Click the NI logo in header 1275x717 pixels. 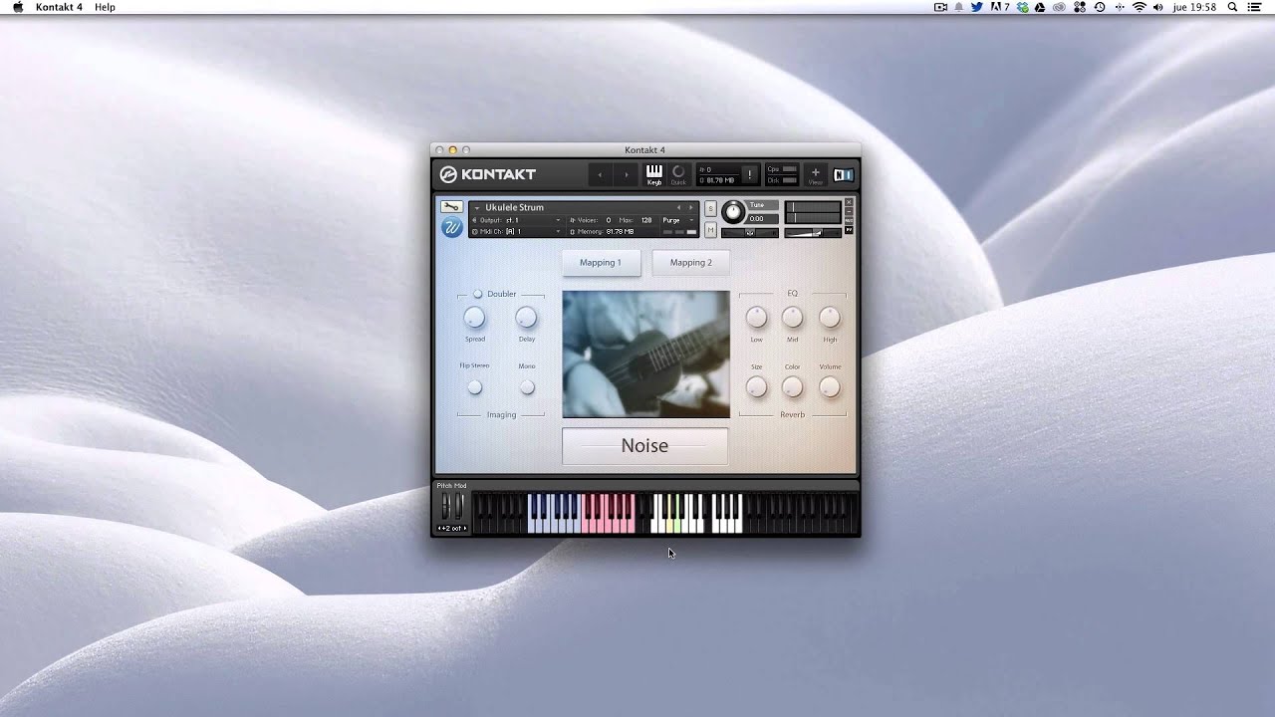point(844,174)
